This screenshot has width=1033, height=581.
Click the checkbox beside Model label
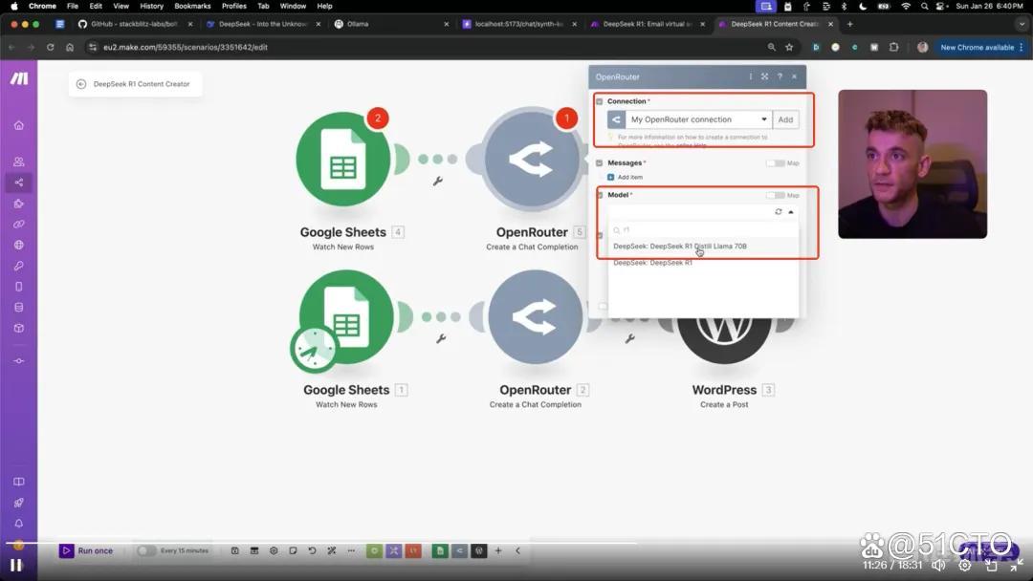click(x=600, y=196)
